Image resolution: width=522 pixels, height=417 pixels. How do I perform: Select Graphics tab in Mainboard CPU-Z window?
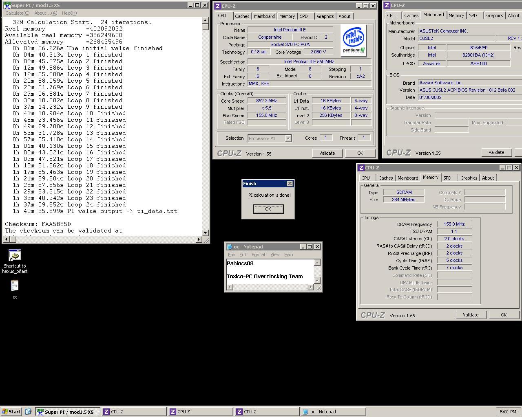pos(494,15)
